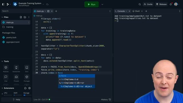Expand the CPU RAM Storage resources

[x=2, y=94]
